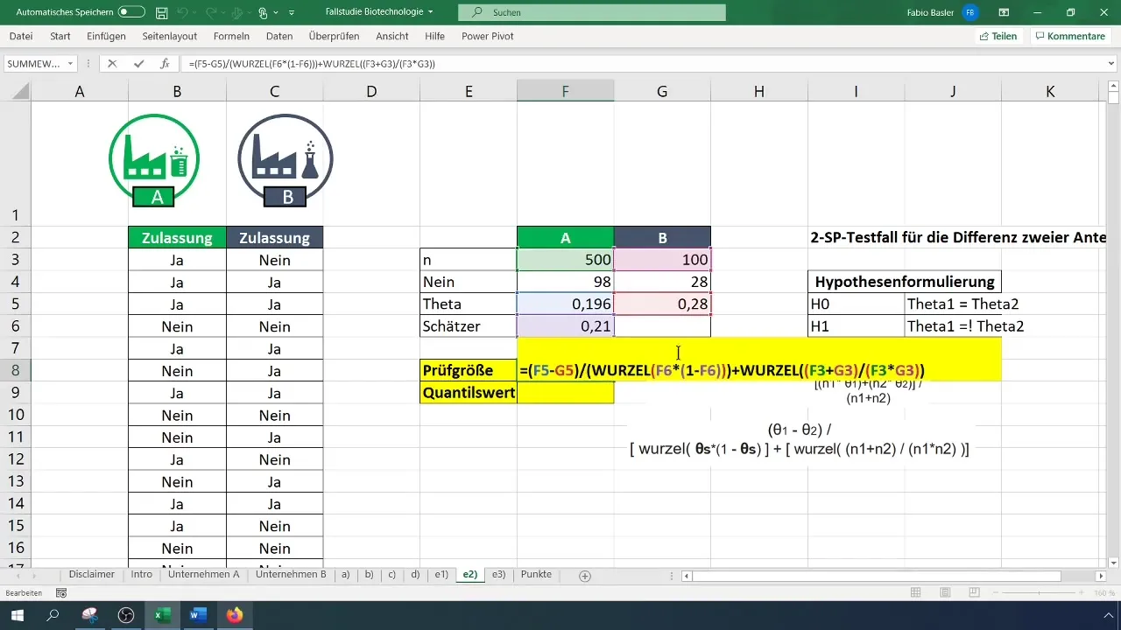
Task: Click the Hypothesenformulierung header cell
Action: (905, 282)
